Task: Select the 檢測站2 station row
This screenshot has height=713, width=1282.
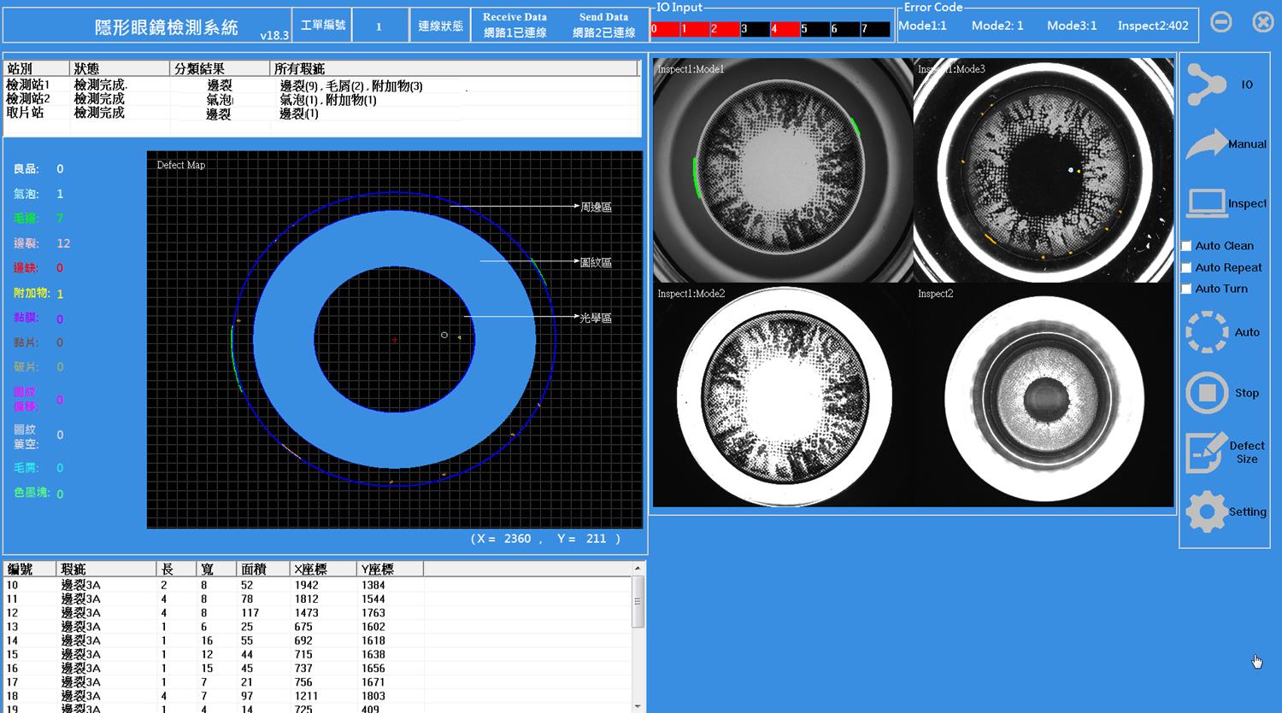Action: (x=321, y=99)
